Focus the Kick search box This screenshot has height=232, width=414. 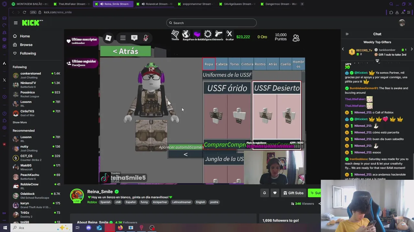pos(212,23)
